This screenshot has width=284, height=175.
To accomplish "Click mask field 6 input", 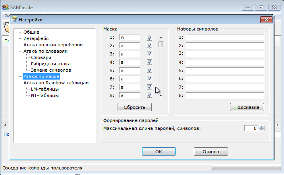I will (129, 79).
